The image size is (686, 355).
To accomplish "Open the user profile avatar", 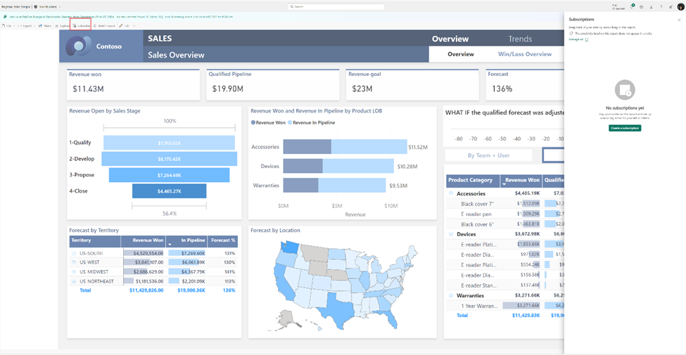I will [680, 6].
